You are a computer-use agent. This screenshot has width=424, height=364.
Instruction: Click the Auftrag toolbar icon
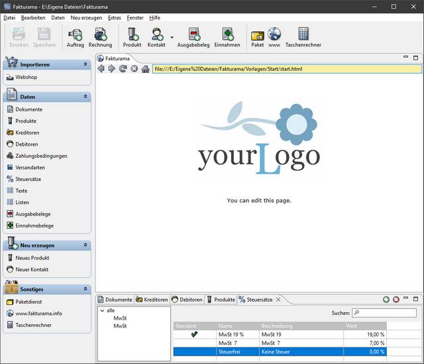75,34
